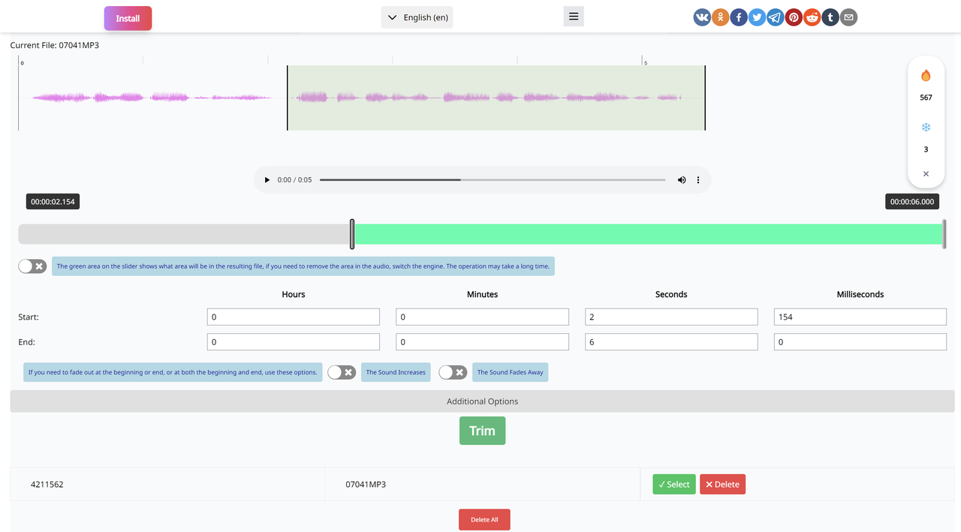Open the English (en) language dropdown
This screenshot has width=961, height=532.
click(x=417, y=17)
